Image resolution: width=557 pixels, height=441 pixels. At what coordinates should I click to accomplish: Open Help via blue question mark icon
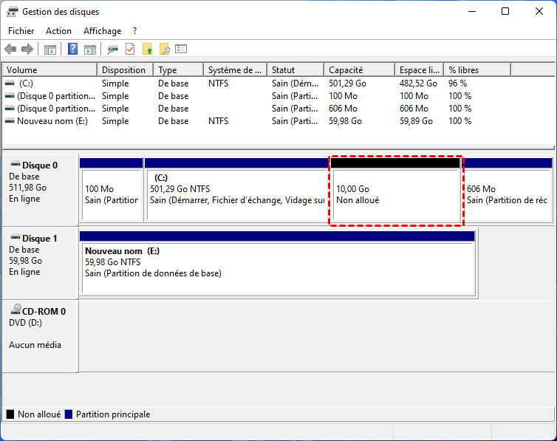click(x=73, y=49)
